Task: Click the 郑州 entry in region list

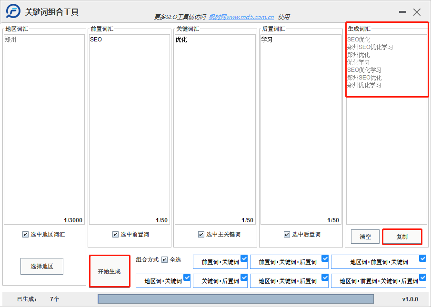Action: click(x=10, y=40)
